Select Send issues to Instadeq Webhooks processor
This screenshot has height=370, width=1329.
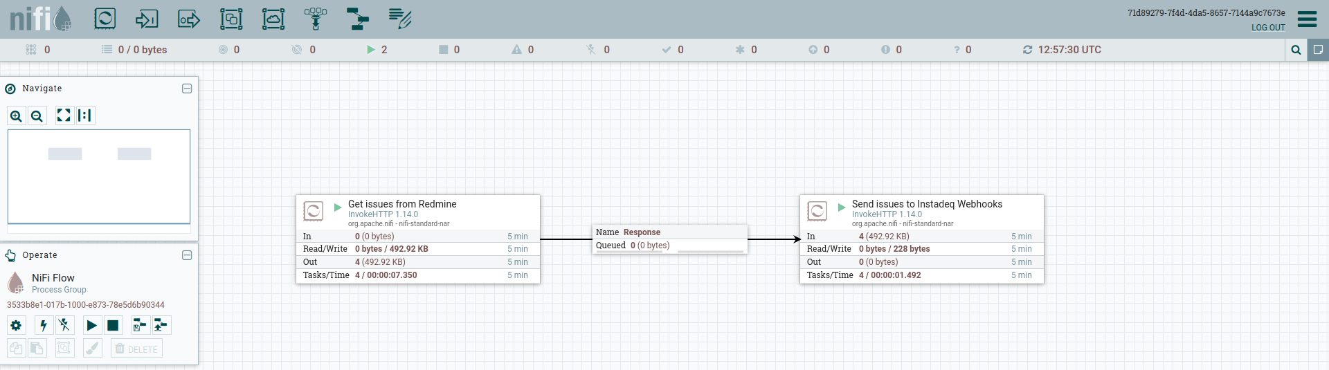pos(922,239)
